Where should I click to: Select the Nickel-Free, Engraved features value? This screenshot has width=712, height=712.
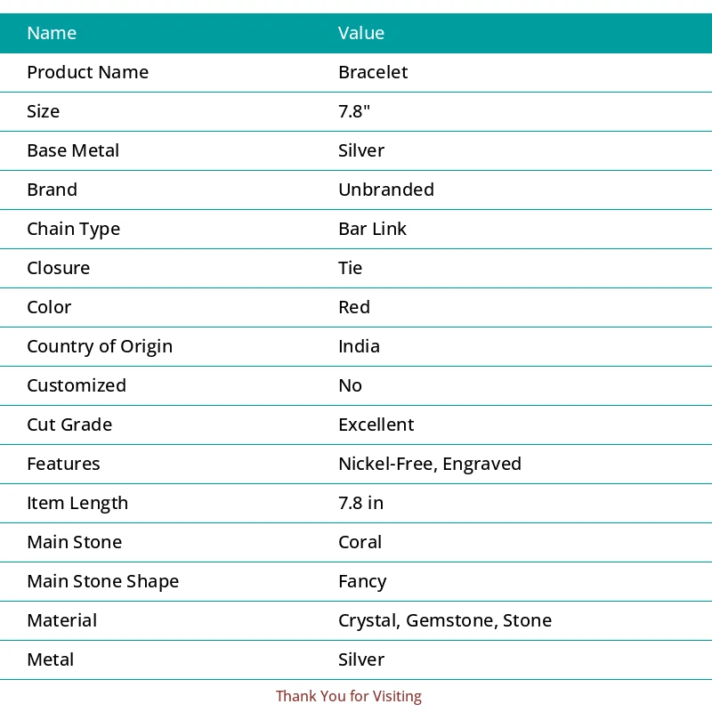point(430,464)
